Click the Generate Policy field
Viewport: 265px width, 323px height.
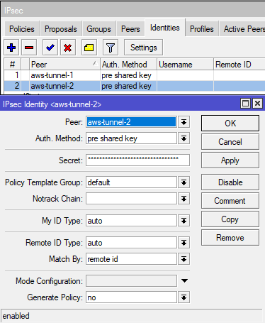(x=131, y=297)
